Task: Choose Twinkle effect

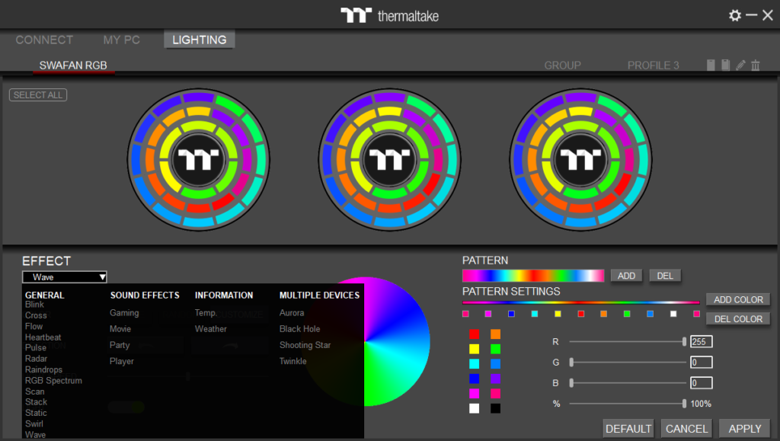Action: point(293,361)
